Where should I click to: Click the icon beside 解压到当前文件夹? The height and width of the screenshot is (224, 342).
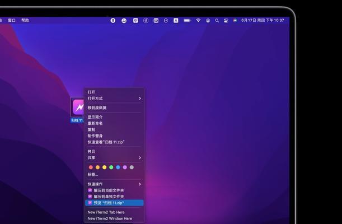tap(90, 190)
